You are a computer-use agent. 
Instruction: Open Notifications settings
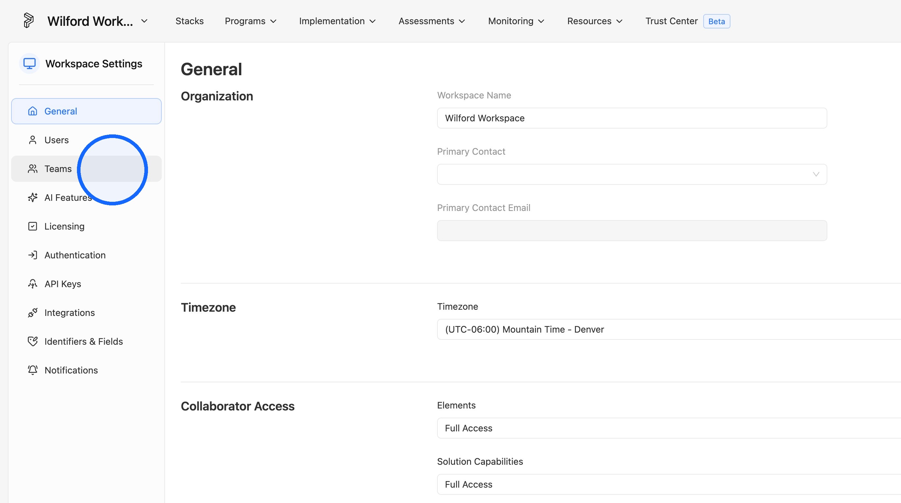tap(86, 370)
